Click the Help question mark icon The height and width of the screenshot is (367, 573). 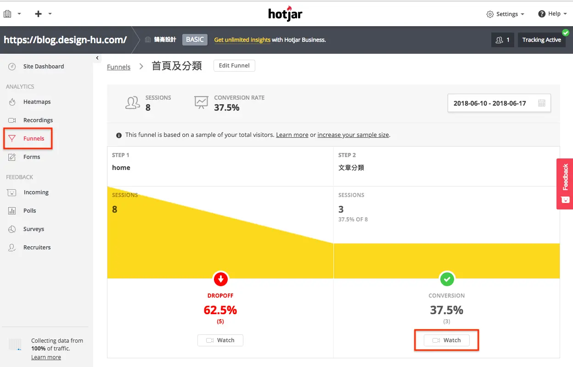(x=542, y=14)
